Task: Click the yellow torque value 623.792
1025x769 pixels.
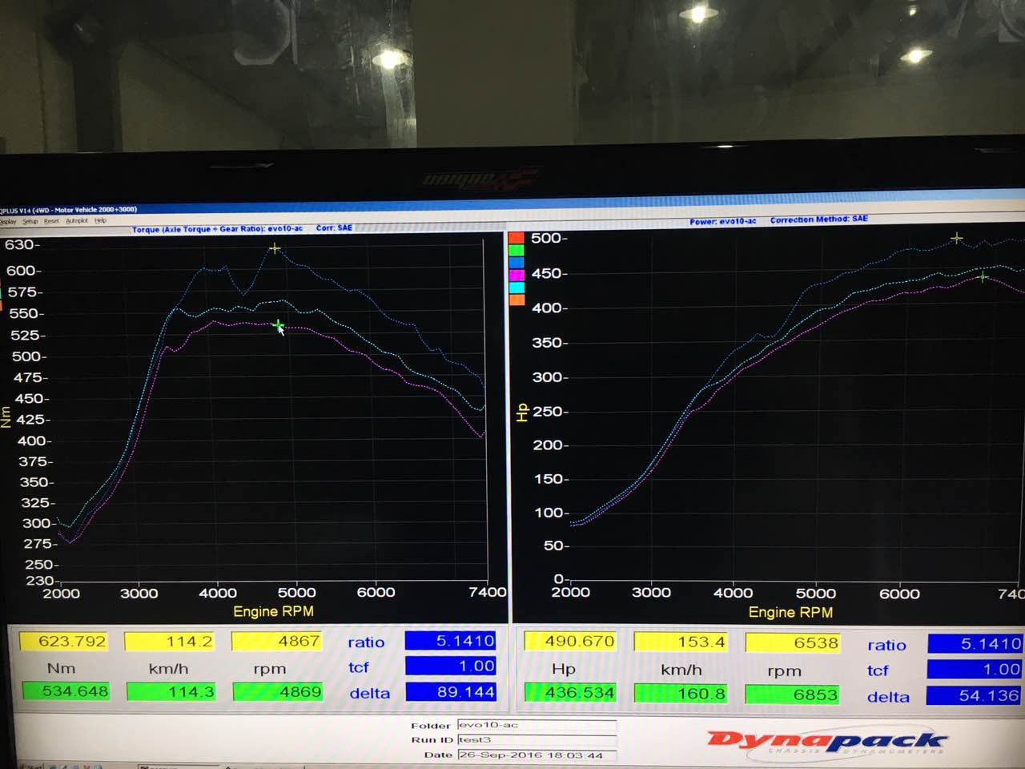Action: [x=63, y=641]
